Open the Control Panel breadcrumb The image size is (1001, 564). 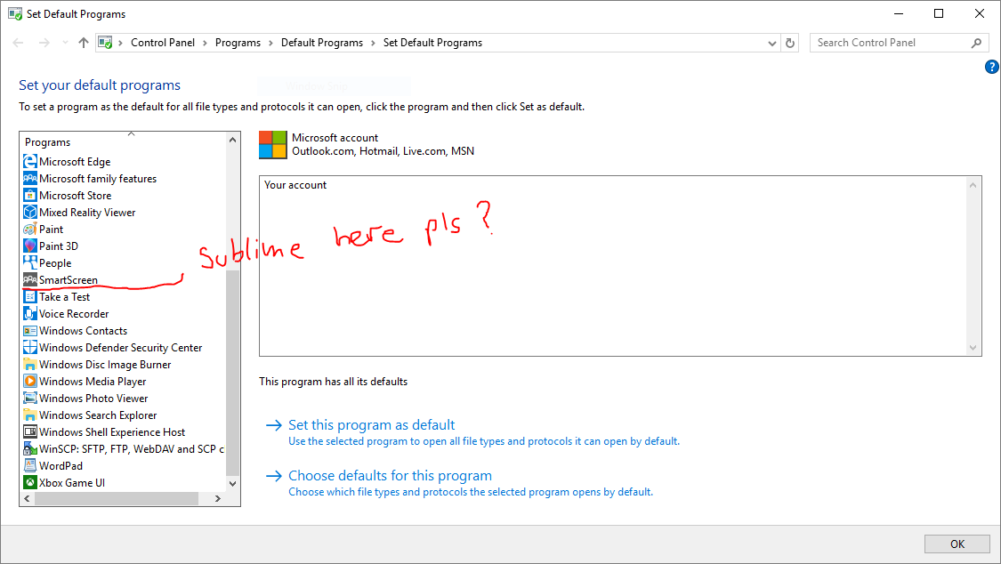(x=163, y=43)
